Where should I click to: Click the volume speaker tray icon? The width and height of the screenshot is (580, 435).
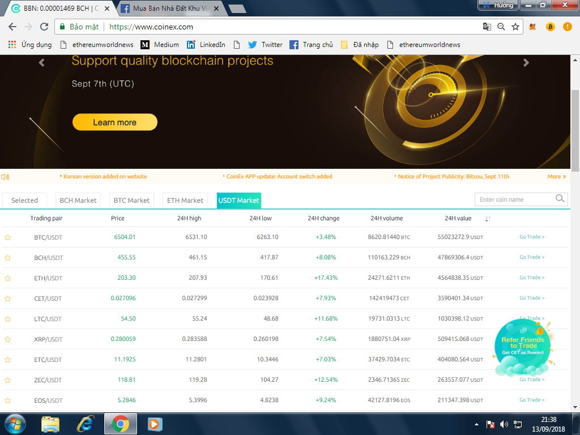(x=504, y=424)
